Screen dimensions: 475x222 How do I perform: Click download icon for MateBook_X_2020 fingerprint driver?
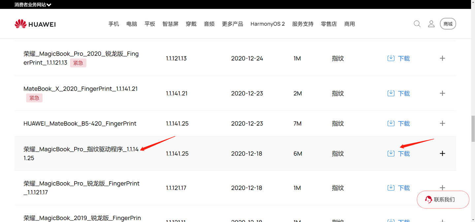[x=391, y=93]
